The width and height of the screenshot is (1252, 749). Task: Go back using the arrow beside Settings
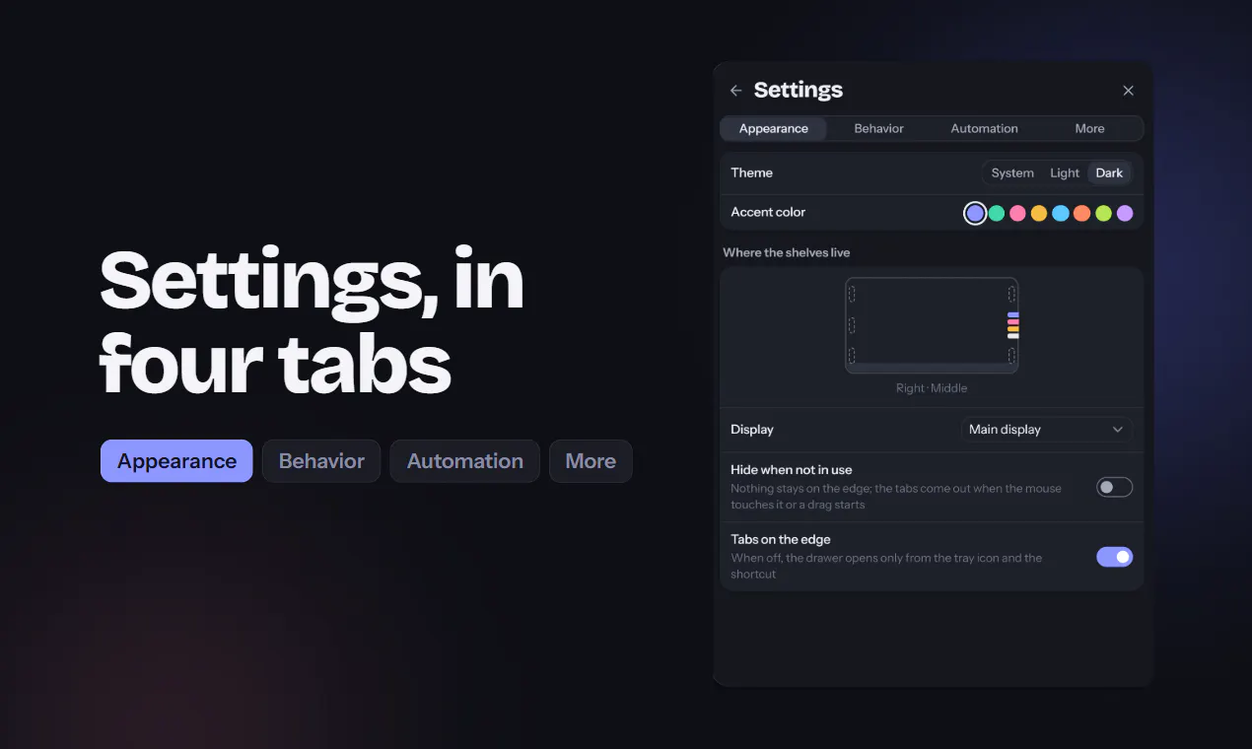point(735,91)
